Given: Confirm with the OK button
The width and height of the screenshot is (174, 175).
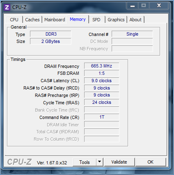Looking at the screenshot, I should [151, 162].
